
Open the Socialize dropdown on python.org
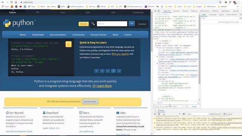(142, 24)
